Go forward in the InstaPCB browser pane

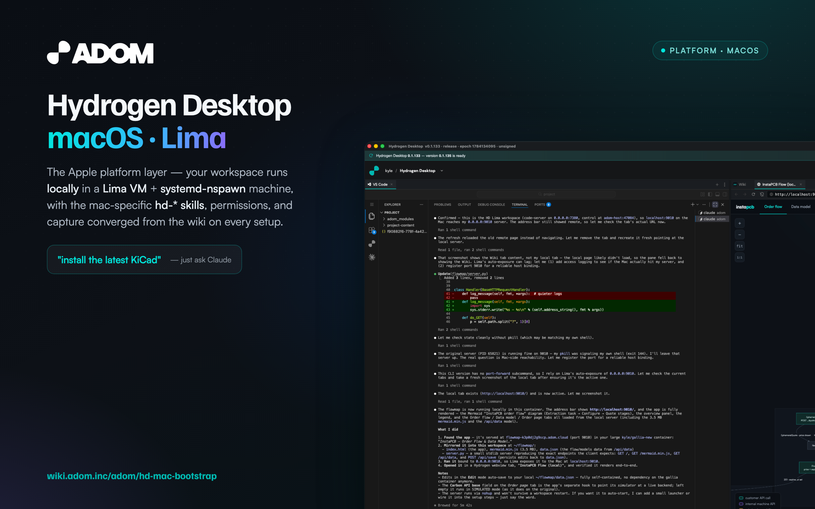tap(745, 194)
